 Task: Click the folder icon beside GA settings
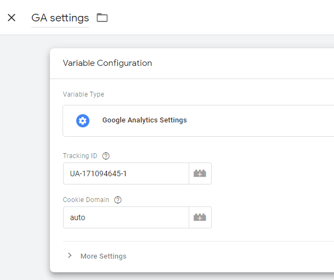102,18
